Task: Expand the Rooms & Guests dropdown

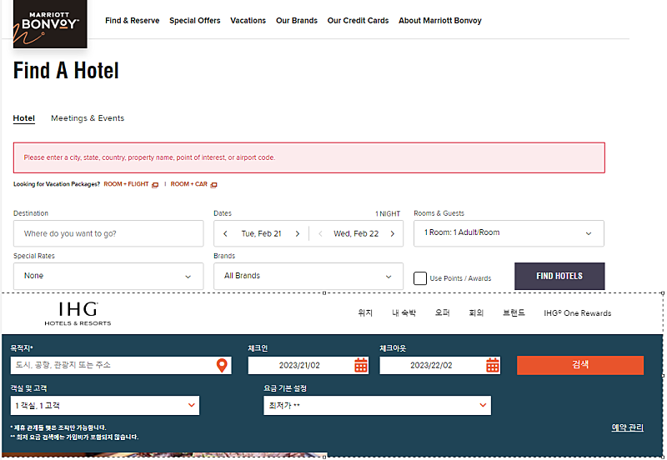Action: click(509, 233)
